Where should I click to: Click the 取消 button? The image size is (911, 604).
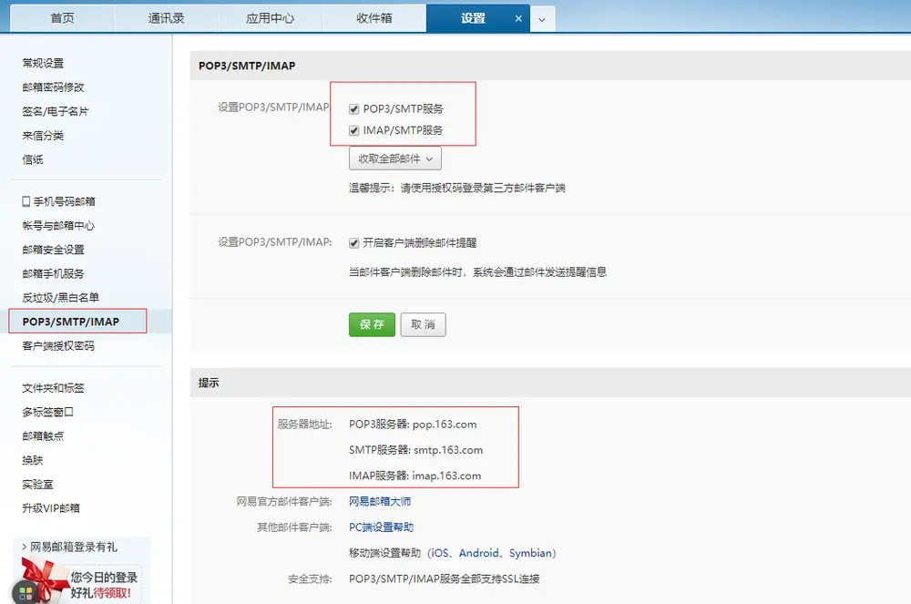click(x=423, y=324)
